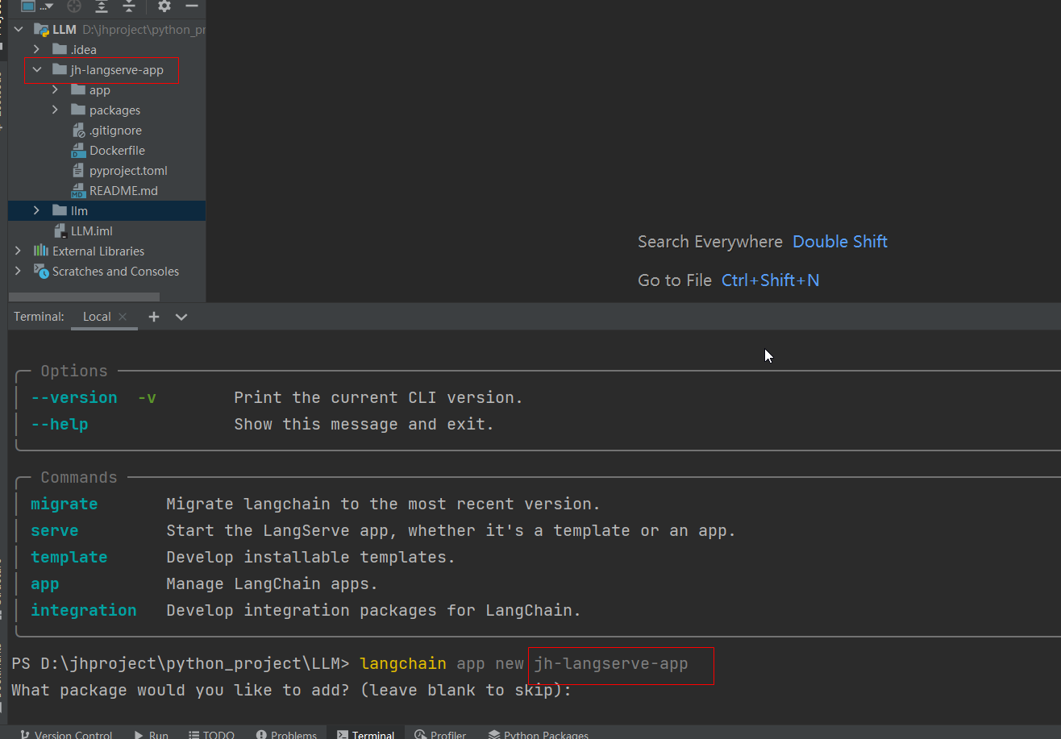Open the Run tool window
Image resolution: width=1061 pixels, height=739 pixels.
click(150, 734)
